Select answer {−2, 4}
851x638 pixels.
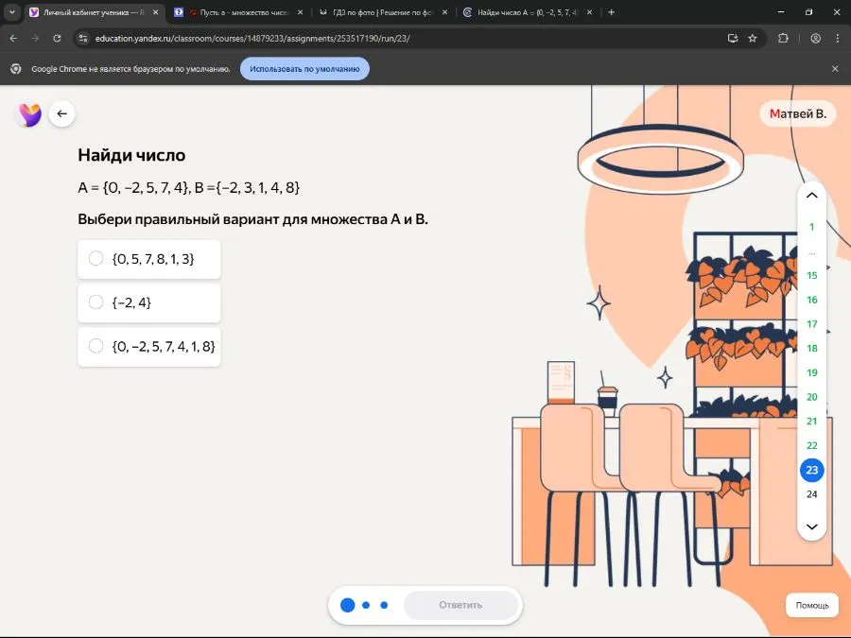click(x=96, y=302)
